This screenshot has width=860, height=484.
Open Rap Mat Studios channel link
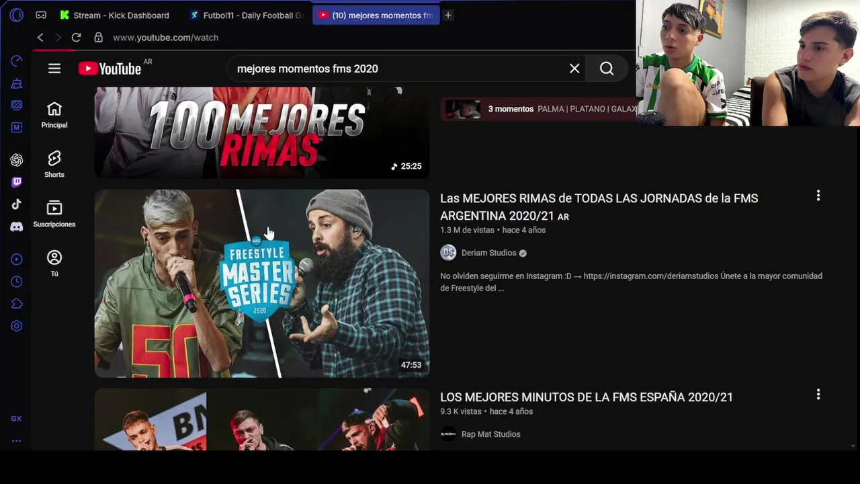[x=491, y=434]
